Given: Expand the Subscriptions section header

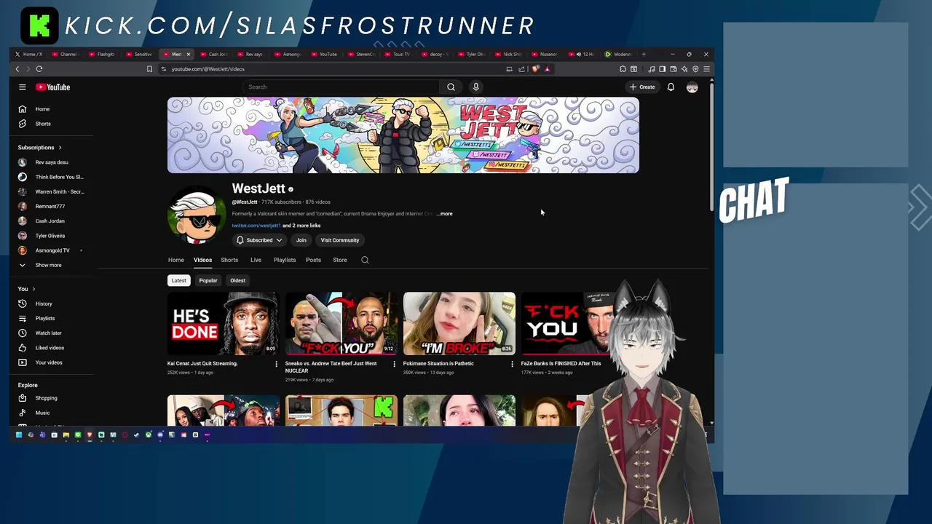Looking at the screenshot, I should pyautogui.click(x=40, y=148).
